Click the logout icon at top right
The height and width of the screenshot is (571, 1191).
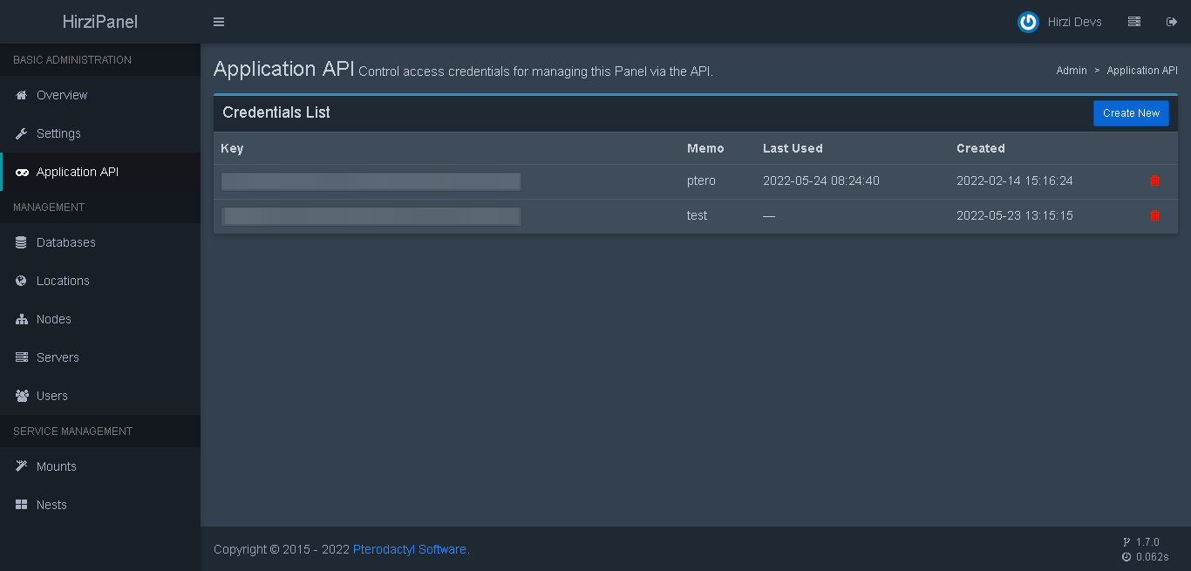pos(1171,21)
